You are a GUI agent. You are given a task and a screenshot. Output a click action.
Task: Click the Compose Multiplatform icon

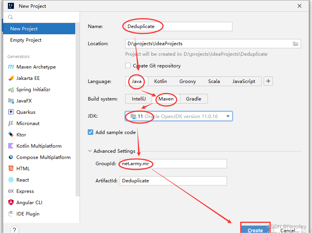(x=11, y=157)
